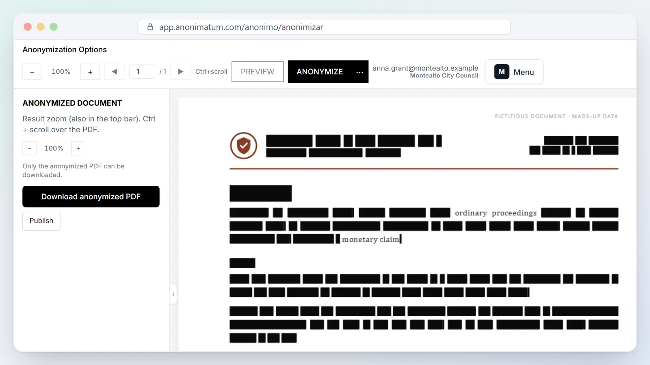Go to previous page arrow
Screen dimensions: 650x365
click(x=115, y=72)
